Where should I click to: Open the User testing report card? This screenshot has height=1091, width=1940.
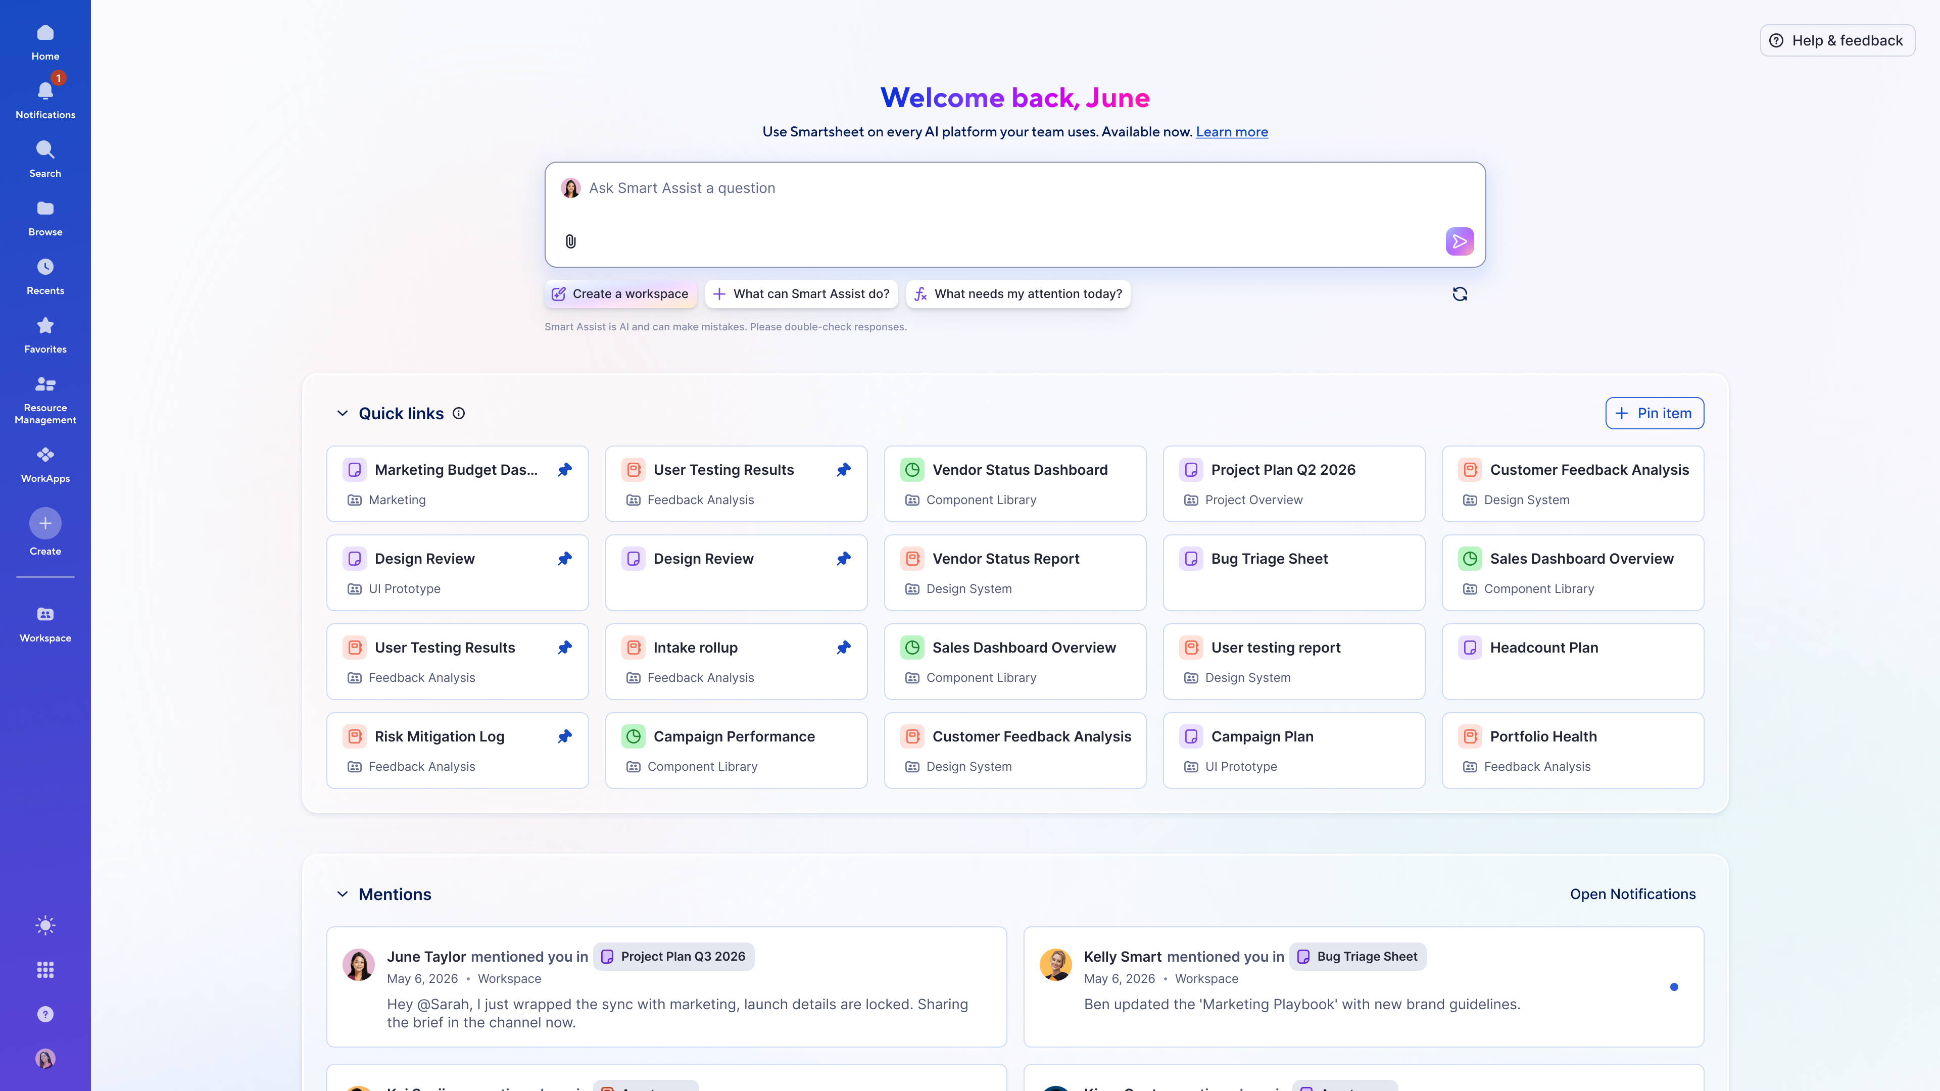(1294, 662)
